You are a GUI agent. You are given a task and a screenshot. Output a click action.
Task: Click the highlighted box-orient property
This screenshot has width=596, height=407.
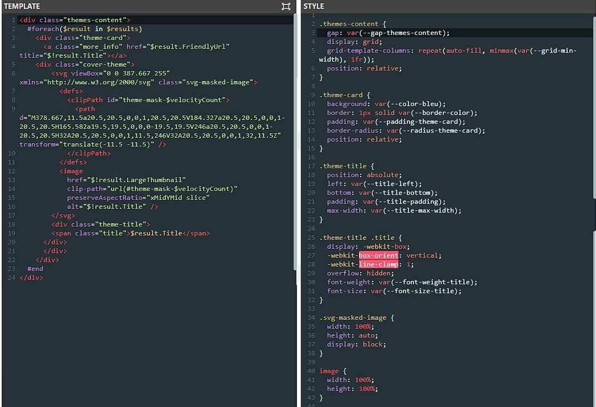(378, 255)
